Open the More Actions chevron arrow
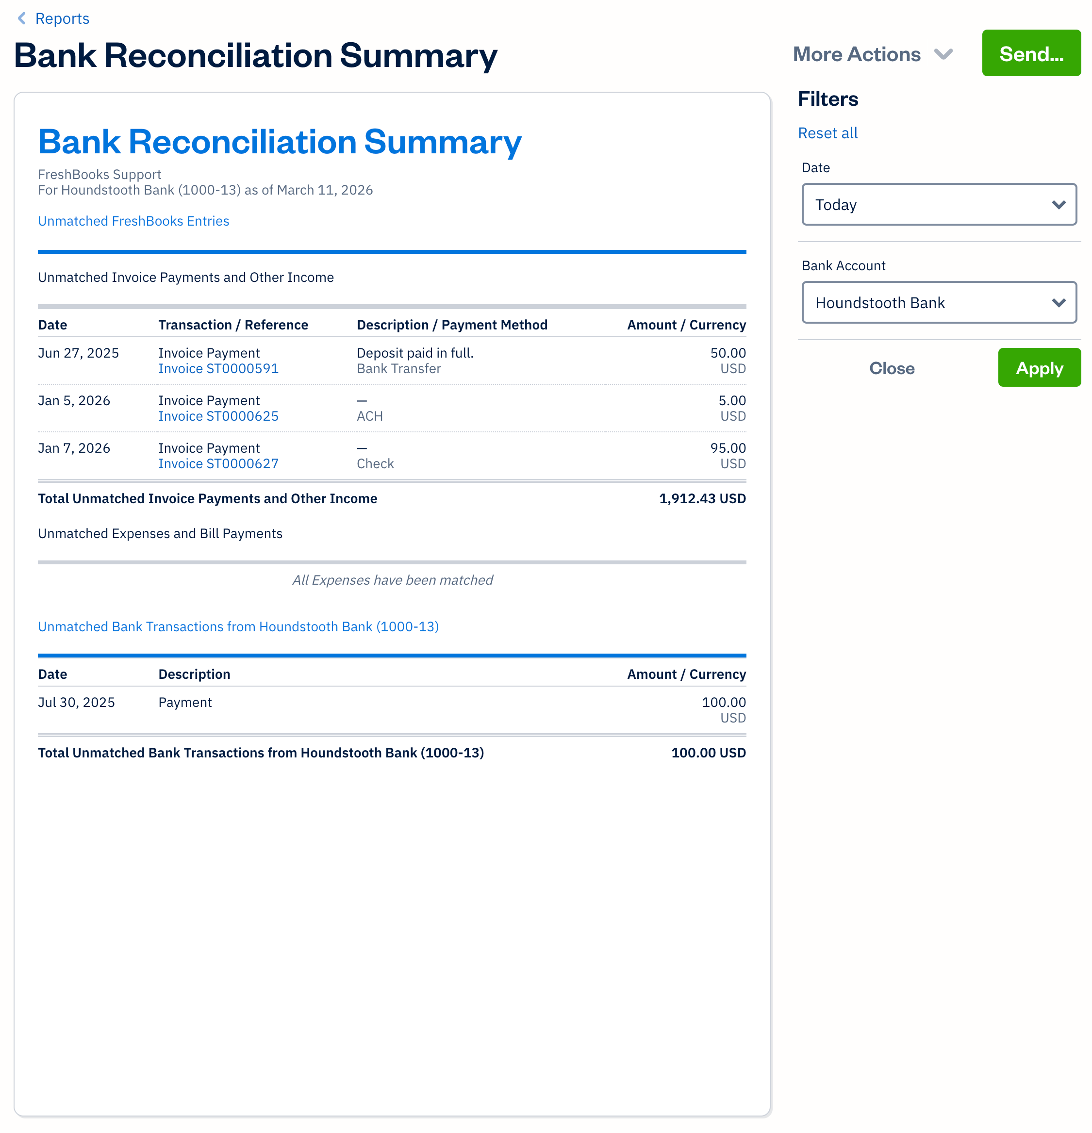This screenshot has width=1092, height=1133. (944, 54)
